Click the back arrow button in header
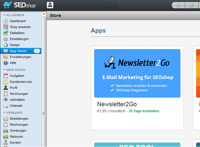200x147 pixels. pos(178,5)
